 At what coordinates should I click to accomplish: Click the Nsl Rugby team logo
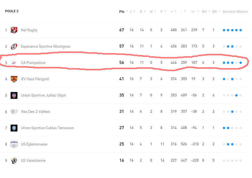click(14, 30)
